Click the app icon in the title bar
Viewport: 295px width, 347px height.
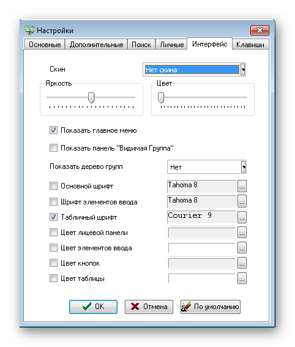(x=29, y=30)
